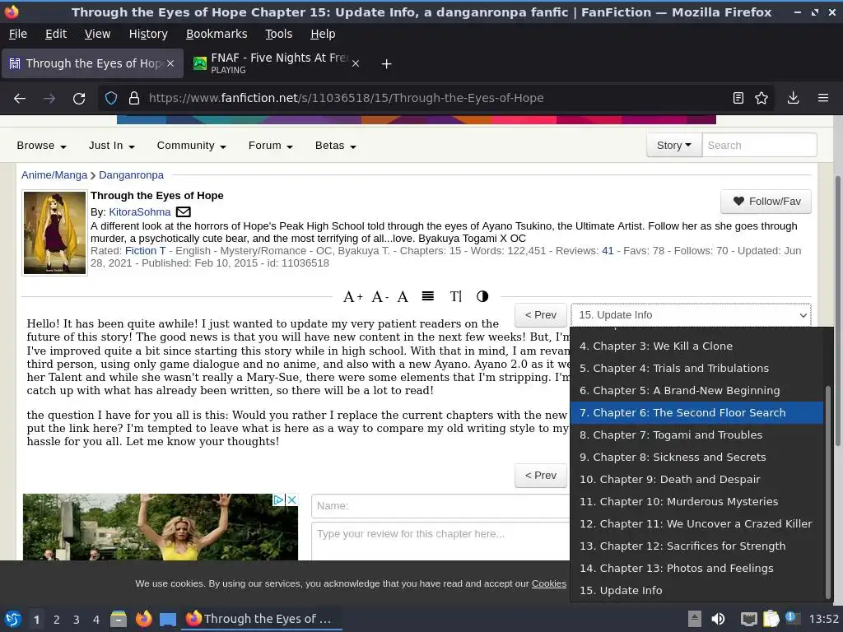Decrease story font size with A-
Viewport: 843px width, 632px height.
[380, 296]
